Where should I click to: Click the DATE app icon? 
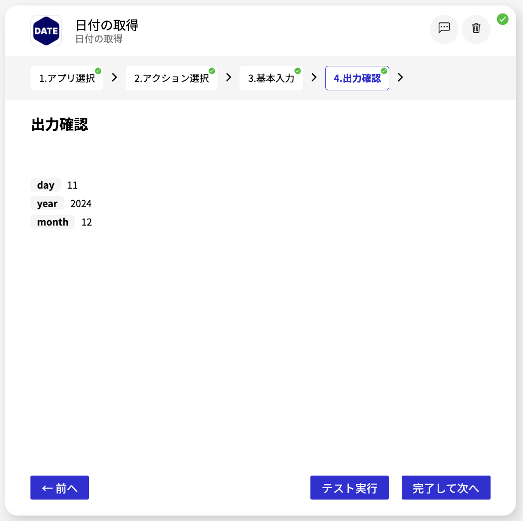46,30
